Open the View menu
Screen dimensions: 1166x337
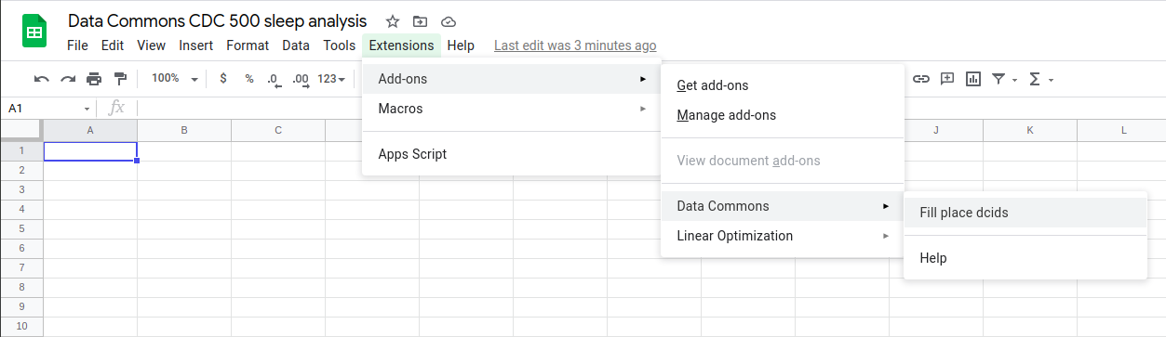click(x=151, y=45)
